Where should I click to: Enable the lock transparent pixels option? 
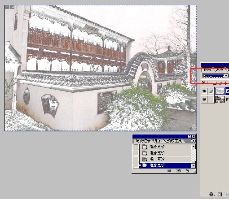click(x=215, y=82)
